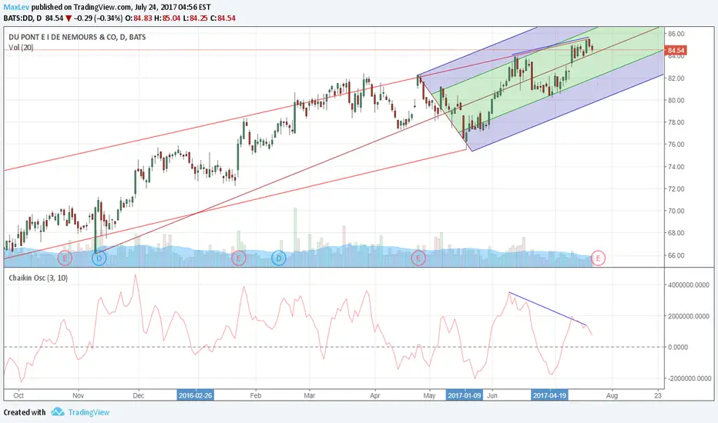Select the 2017-04-19 highlighted date label
718x423 pixels.
pos(549,395)
